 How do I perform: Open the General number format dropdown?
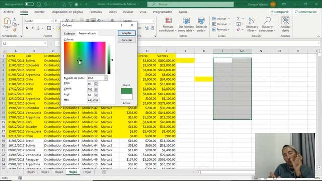click(153, 21)
